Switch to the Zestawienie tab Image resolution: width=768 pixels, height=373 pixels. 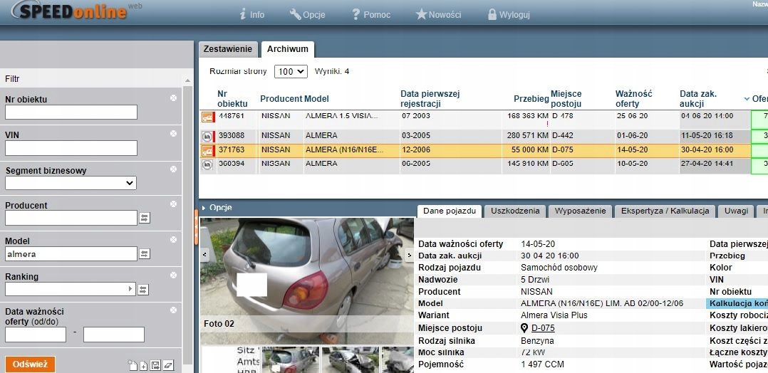[x=227, y=49]
